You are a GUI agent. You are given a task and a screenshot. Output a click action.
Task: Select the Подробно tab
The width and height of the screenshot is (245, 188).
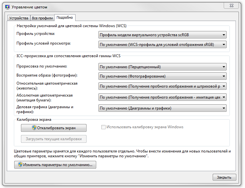click(65, 17)
